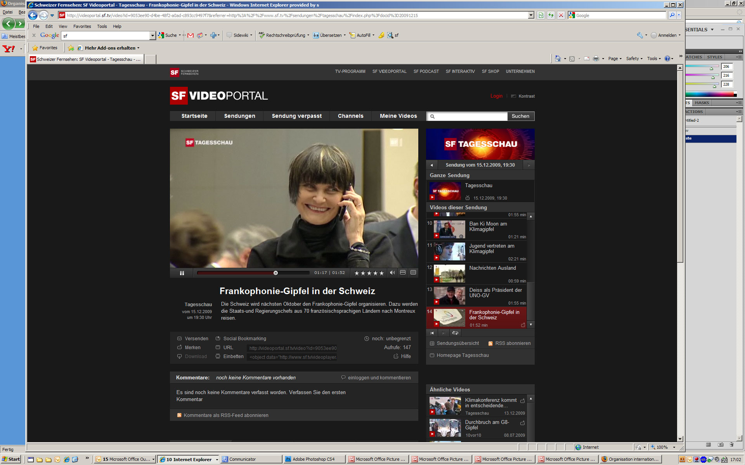Click the Gmail icon in Google toolbar

(190, 35)
